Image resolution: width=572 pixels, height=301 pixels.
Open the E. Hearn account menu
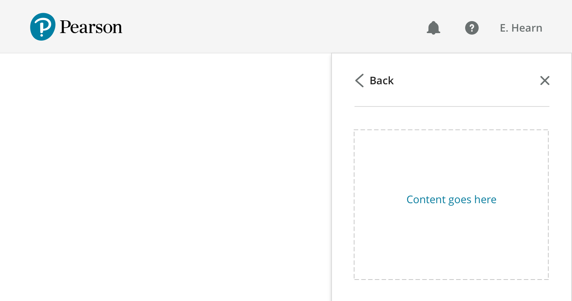(x=521, y=28)
